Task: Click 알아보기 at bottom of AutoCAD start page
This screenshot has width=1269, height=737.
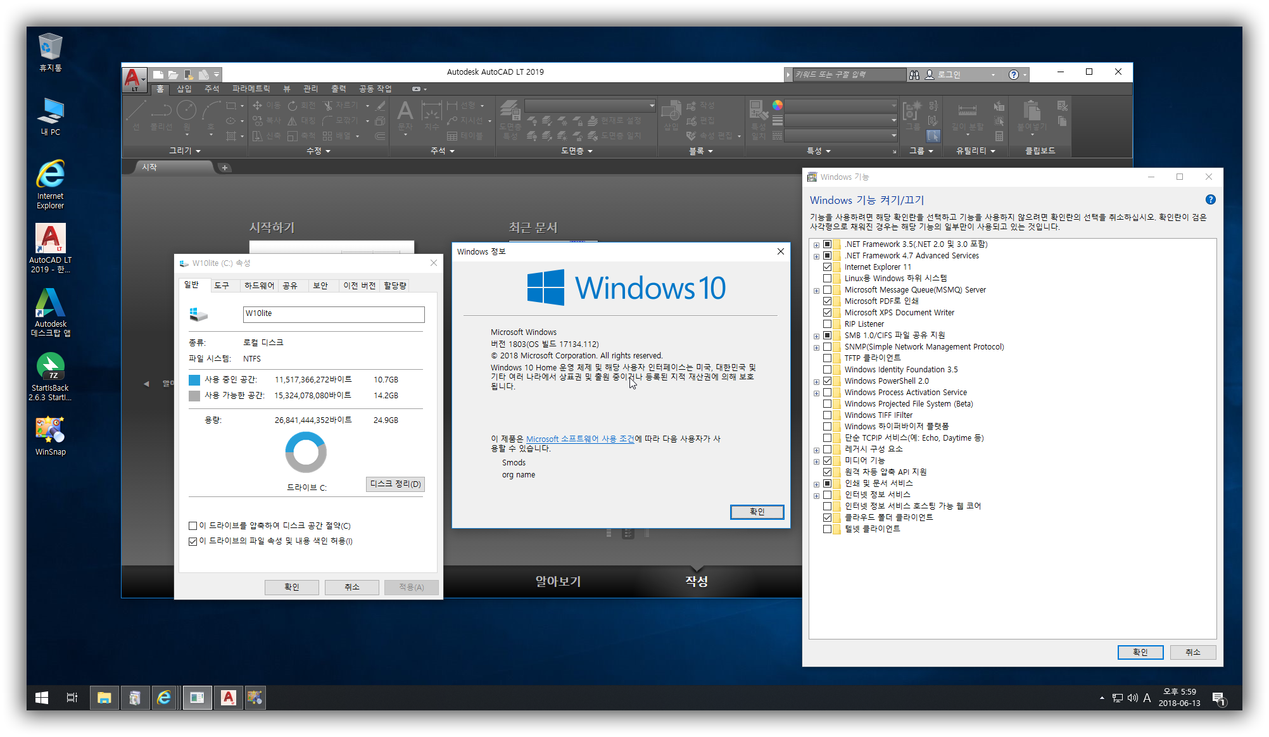Action: [x=558, y=581]
